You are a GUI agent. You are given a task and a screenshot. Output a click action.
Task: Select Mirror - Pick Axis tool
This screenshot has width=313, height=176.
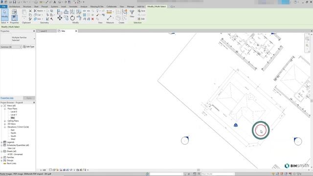[x=72, y=12]
